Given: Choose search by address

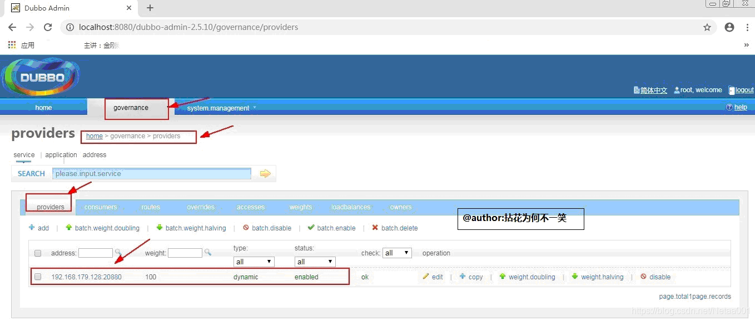Looking at the screenshot, I should pos(95,155).
